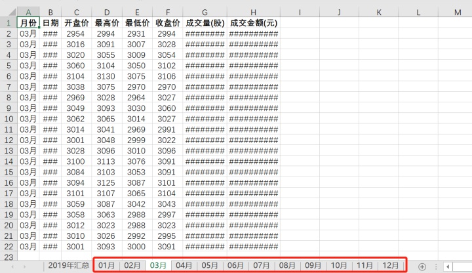
Task: Switch to the 02月 sheet tab
Action: pyautogui.click(x=132, y=266)
